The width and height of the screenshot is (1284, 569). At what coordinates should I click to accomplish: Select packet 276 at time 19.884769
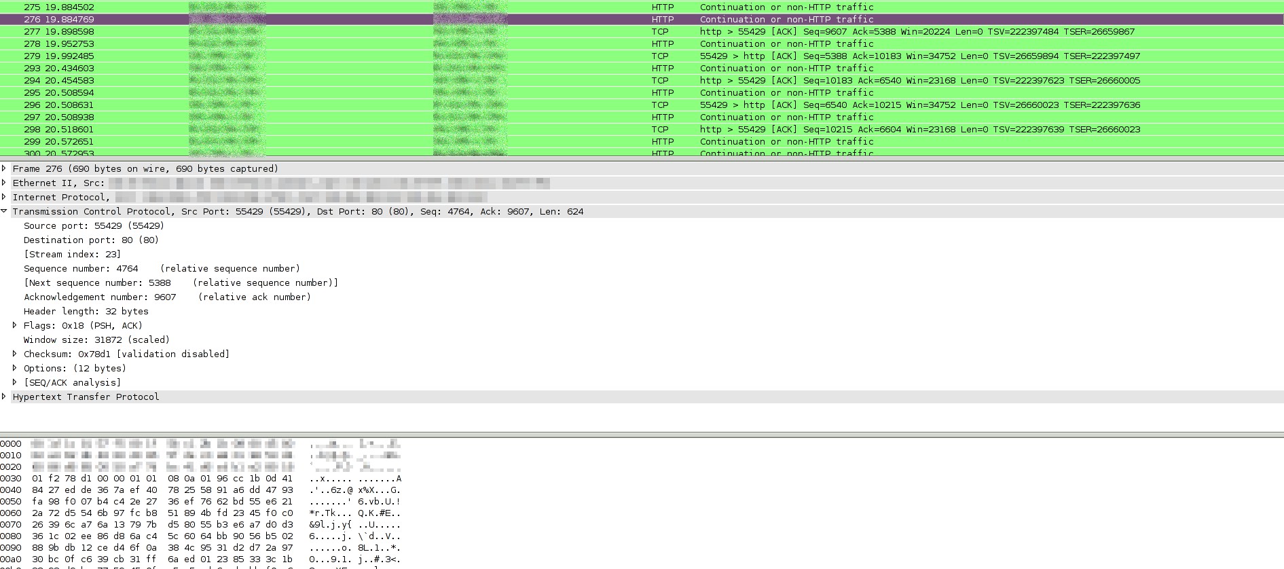(x=642, y=19)
